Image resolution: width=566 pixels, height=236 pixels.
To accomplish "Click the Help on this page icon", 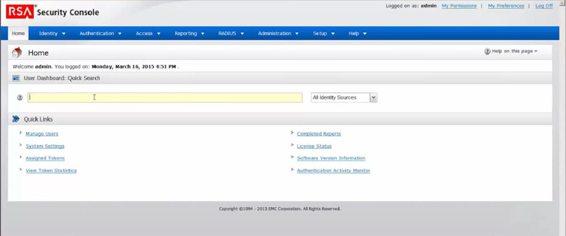I will [x=487, y=51].
